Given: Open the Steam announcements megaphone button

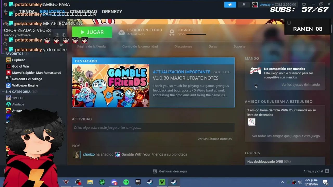Looking at the screenshot, I should pyautogui.click(x=230, y=4).
